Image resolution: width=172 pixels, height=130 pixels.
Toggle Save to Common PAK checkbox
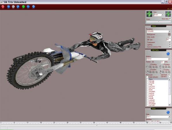point(170,47)
